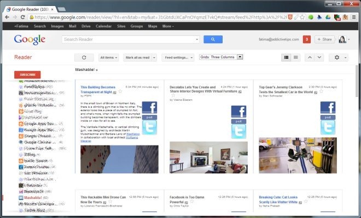361x218 pixels.
Task: Star the Facebook Is Too Damn Powerful article
Action: [x=192, y=202]
